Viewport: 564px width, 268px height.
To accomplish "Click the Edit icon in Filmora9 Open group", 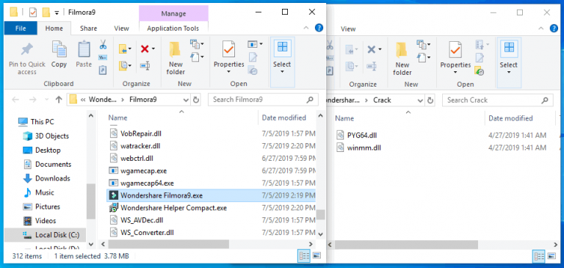I will pos(253,57).
